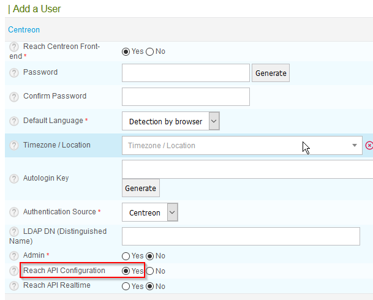
Task: Open the Timezone / Location dropdown
Action: point(242,145)
